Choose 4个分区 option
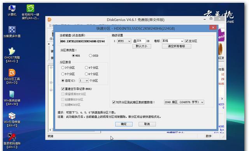Viewport: 249px width, 151px height. click(91, 68)
